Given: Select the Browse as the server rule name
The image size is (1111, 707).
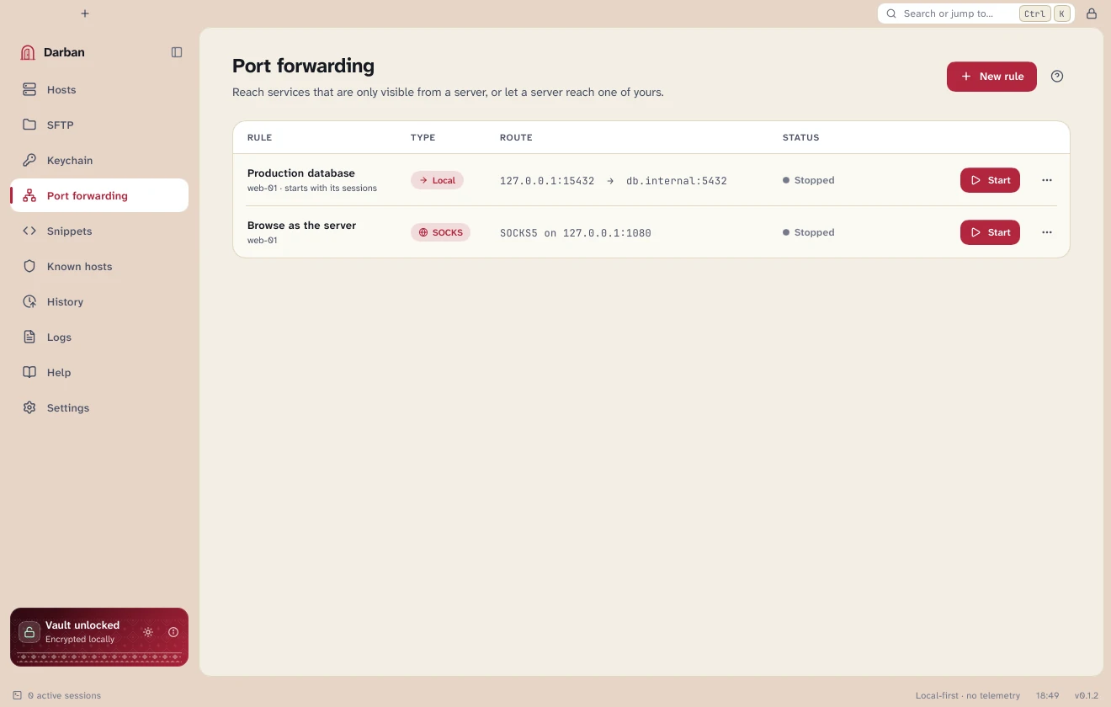Looking at the screenshot, I should pyautogui.click(x=301, y=226).
